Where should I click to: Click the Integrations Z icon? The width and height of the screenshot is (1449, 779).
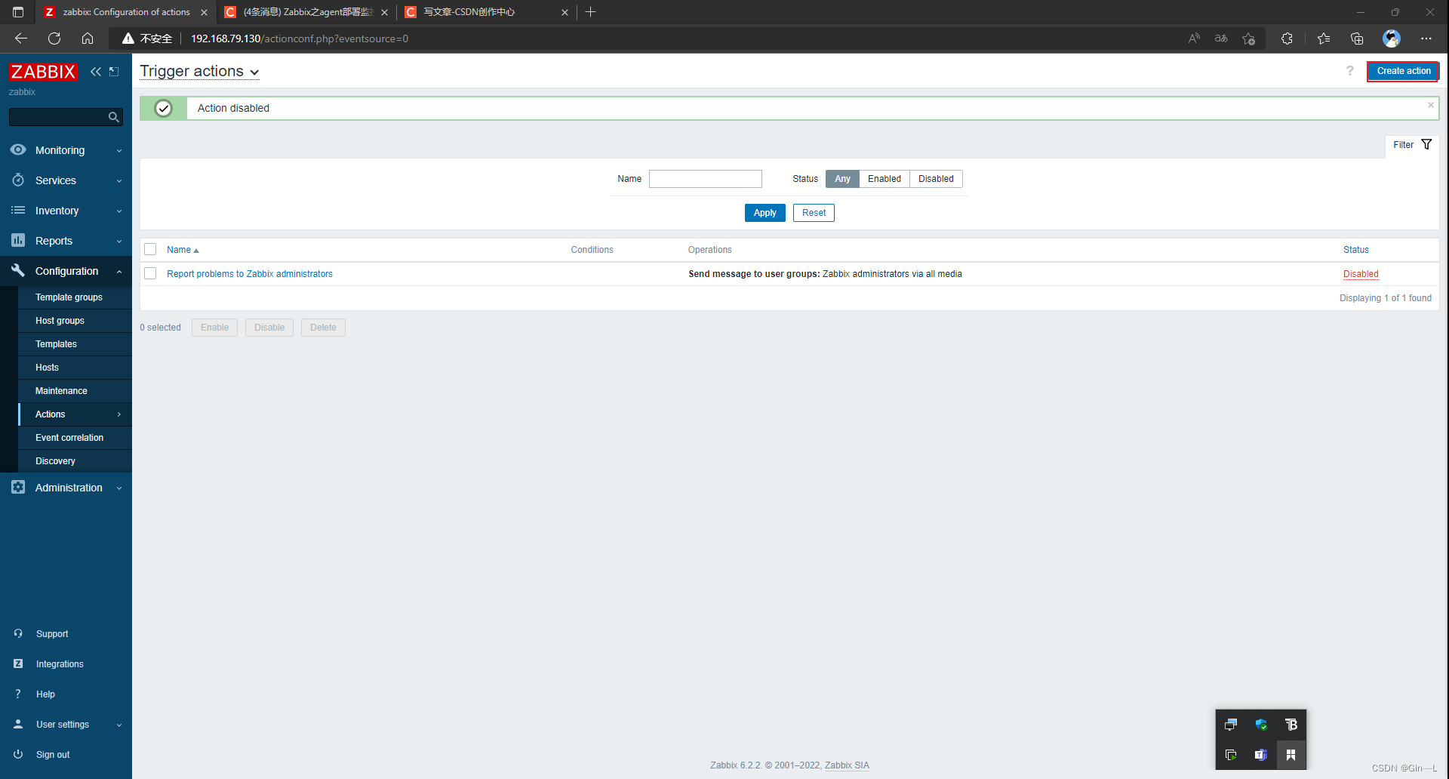[18, 664]
